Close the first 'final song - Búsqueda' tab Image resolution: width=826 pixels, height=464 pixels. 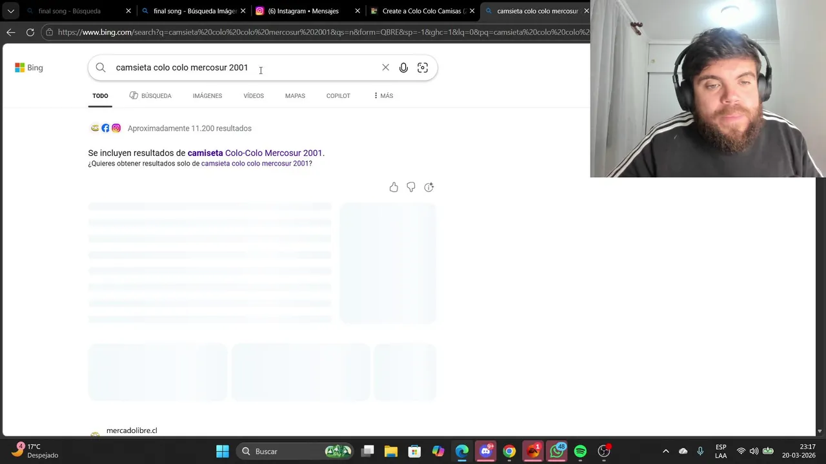point(128,11)
